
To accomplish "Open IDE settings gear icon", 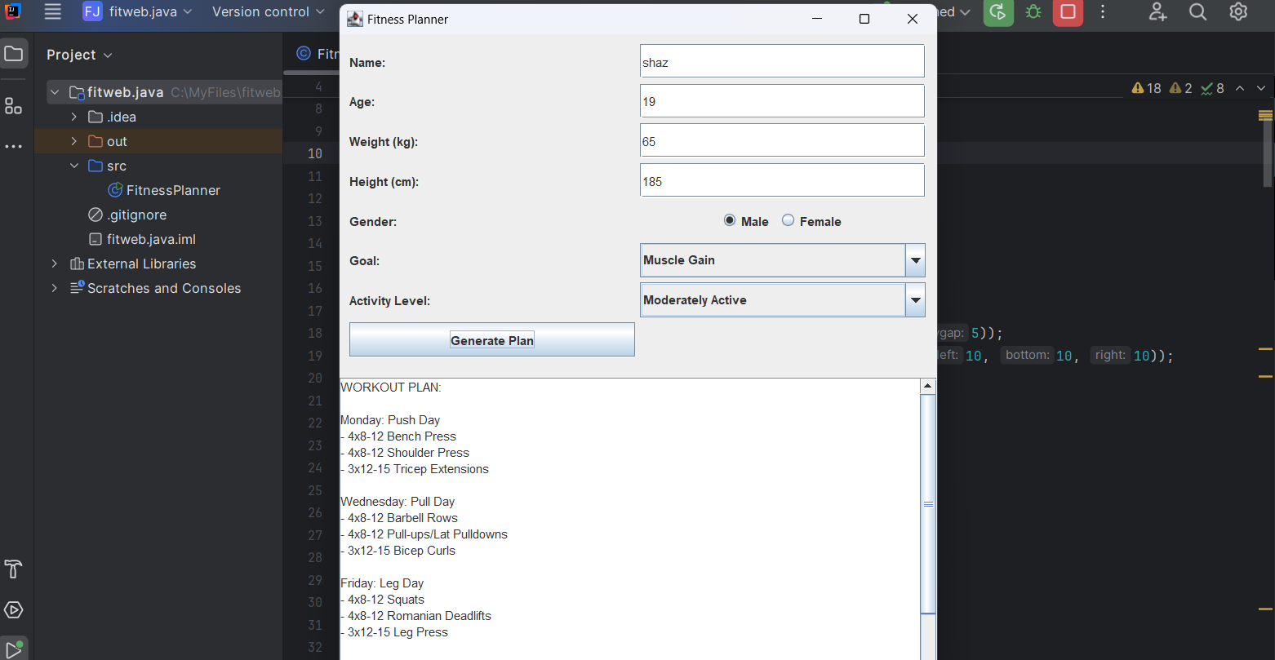I will coord(1238,12).
